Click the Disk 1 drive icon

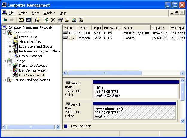68,104
